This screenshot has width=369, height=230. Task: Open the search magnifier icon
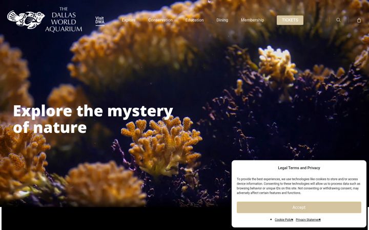338,20
